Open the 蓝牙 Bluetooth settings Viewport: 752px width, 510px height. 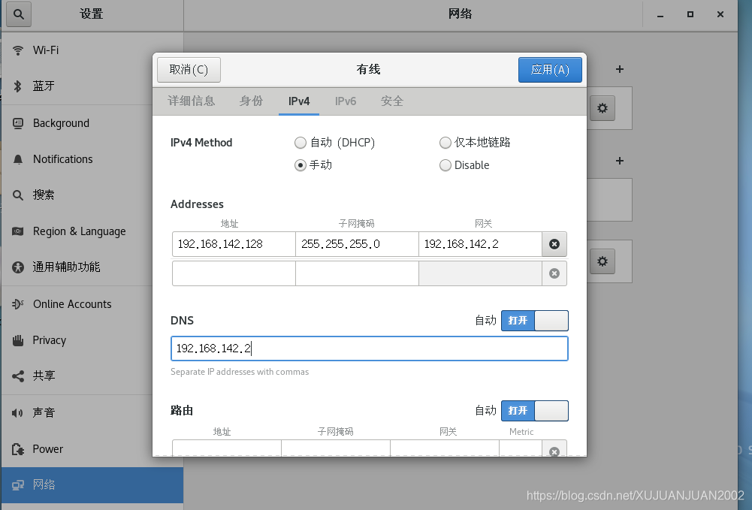coord(92,86)
